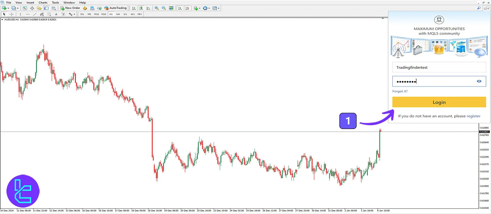Click the 'Forgot it?' link
The image size is (491, 214).
(400, 91)
